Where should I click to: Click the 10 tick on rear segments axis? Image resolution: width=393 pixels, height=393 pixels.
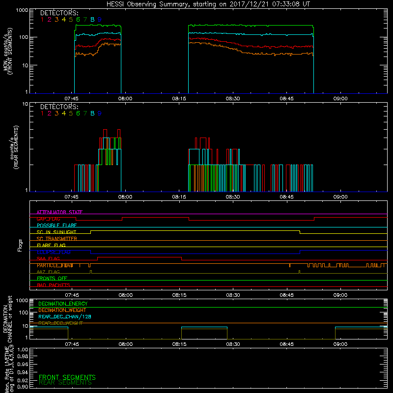pyautogui.click(x=26, y=104)
